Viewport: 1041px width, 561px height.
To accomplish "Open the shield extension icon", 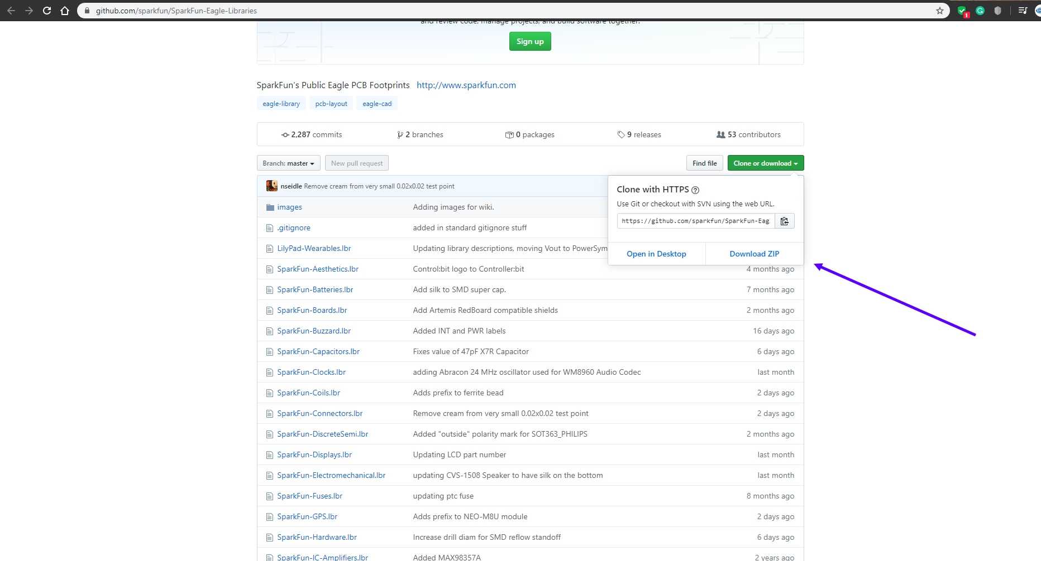I will [x=998, y=11].
